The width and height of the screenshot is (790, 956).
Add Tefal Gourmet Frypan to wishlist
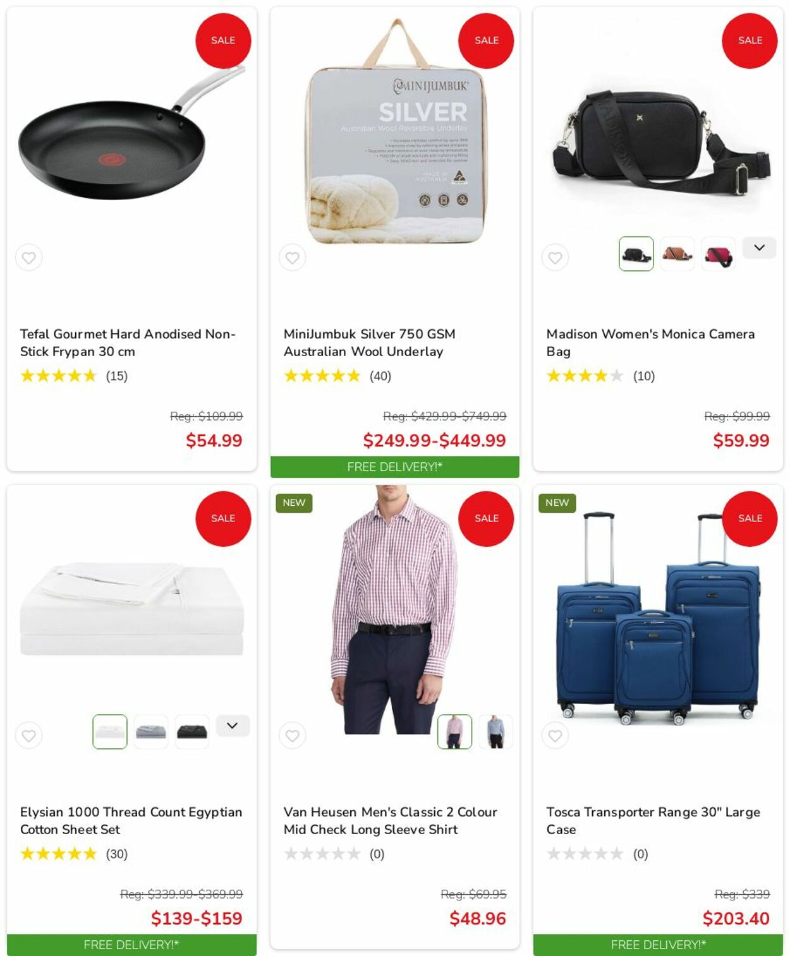29,258
